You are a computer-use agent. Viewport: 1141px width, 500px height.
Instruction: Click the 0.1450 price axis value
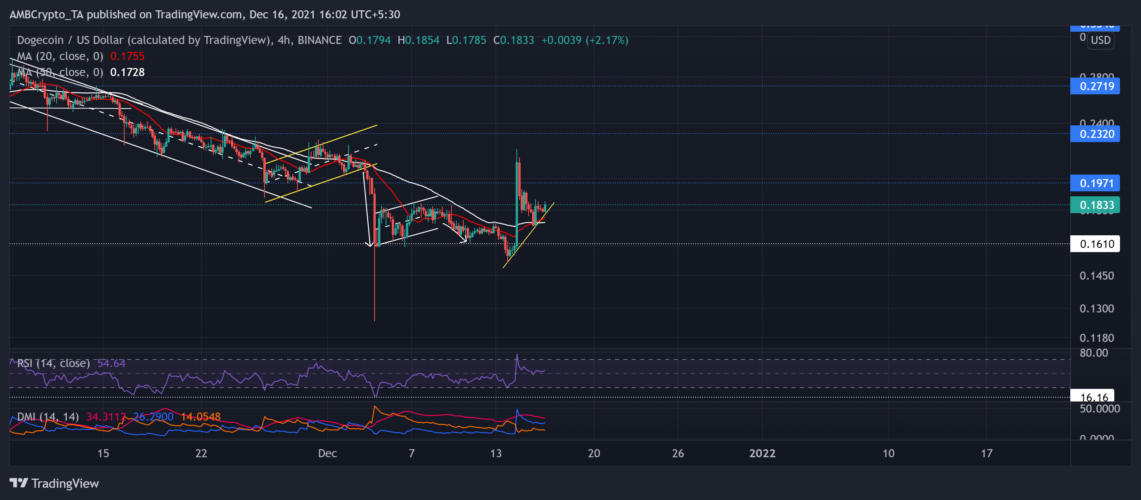(1096, 276)
